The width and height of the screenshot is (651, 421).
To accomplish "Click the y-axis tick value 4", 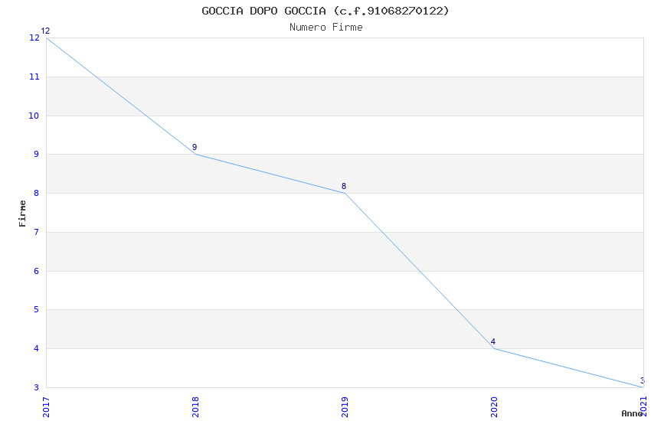I will 37,348.
